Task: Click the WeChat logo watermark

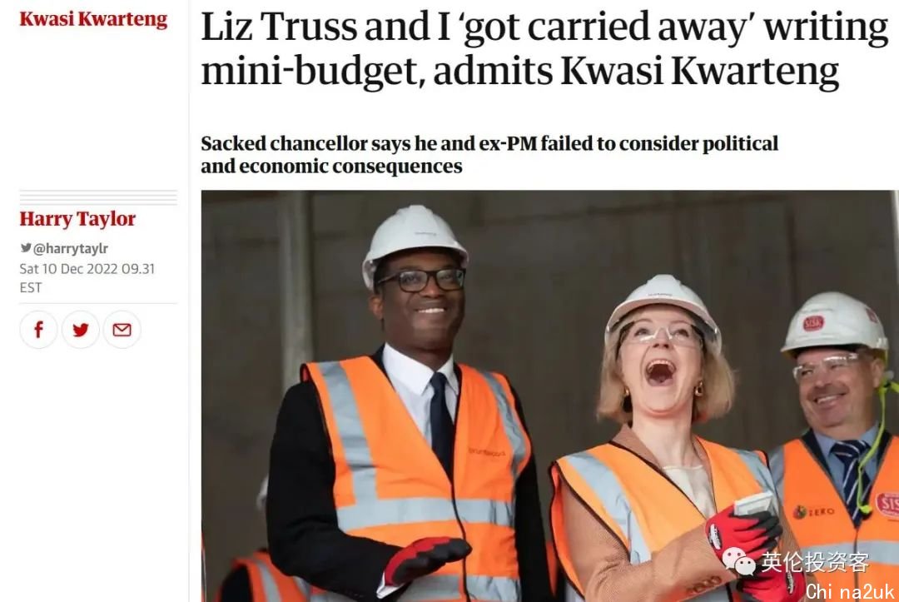Action: click(738, 561)
